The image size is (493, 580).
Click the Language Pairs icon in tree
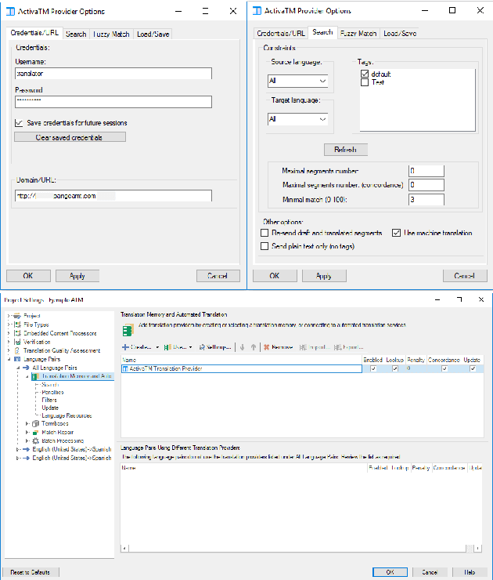pyautogui.click(x=17, y=359)
